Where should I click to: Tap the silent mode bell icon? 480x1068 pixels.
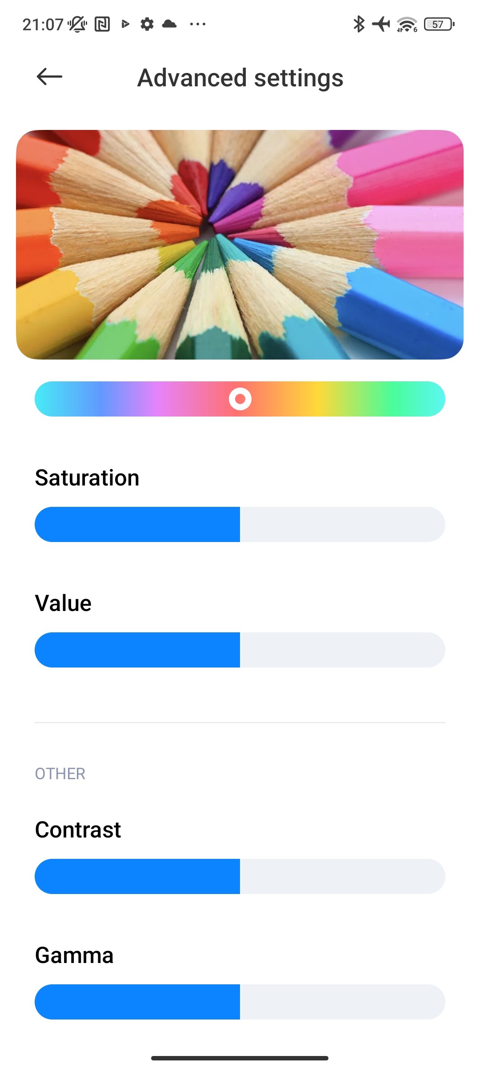tap(77, 24)
